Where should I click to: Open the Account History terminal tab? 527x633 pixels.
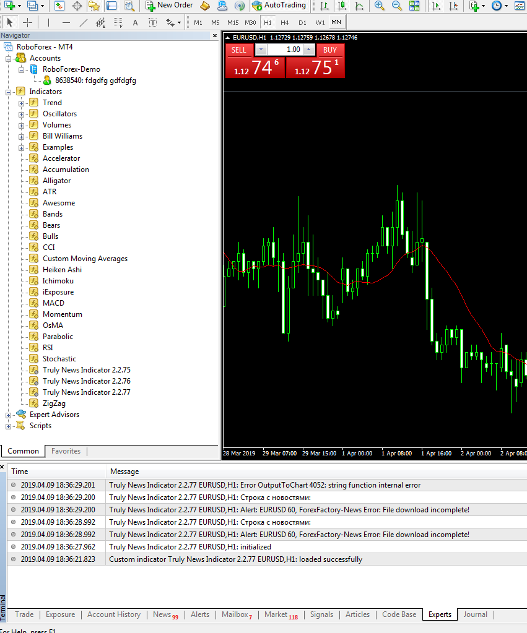point(114,614)
